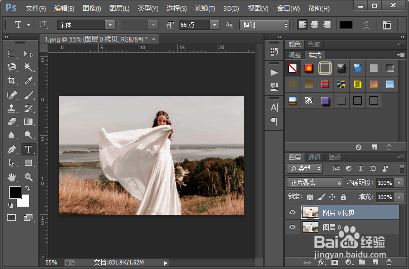This screenshot has height=269, width=409.
Task: Select the Zoom tool
Action: point(28,177)
